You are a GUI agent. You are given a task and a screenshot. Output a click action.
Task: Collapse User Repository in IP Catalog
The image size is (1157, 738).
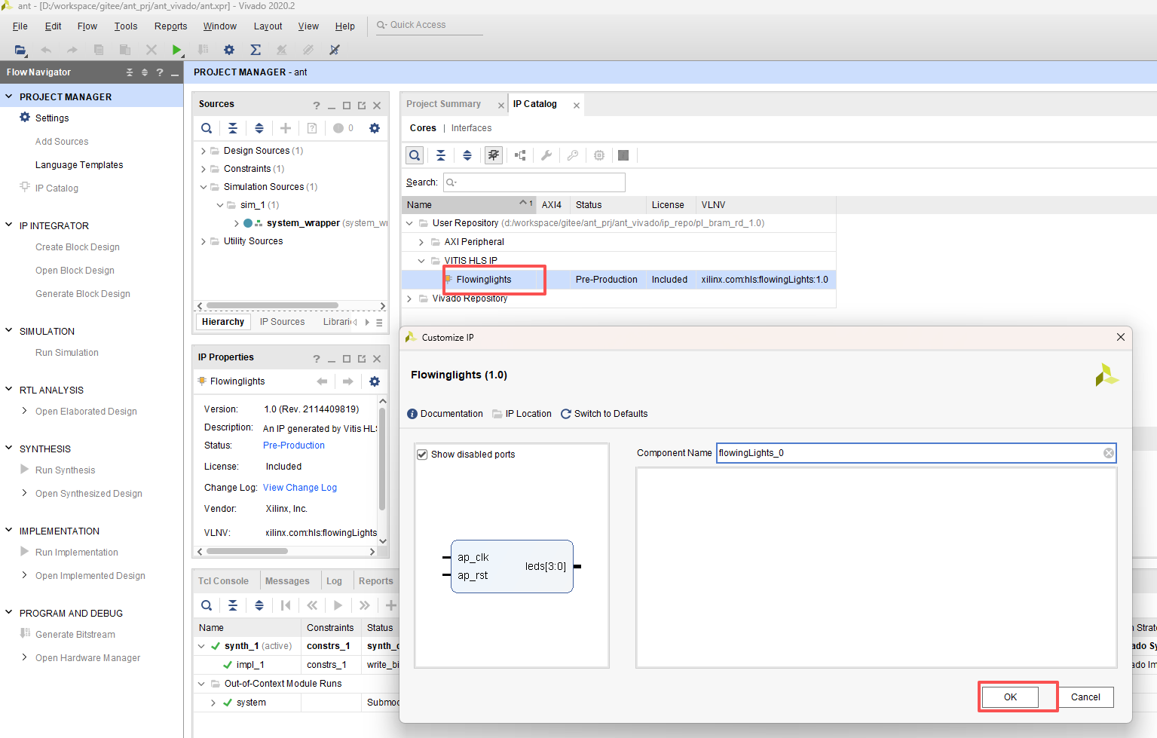(409, 223)
